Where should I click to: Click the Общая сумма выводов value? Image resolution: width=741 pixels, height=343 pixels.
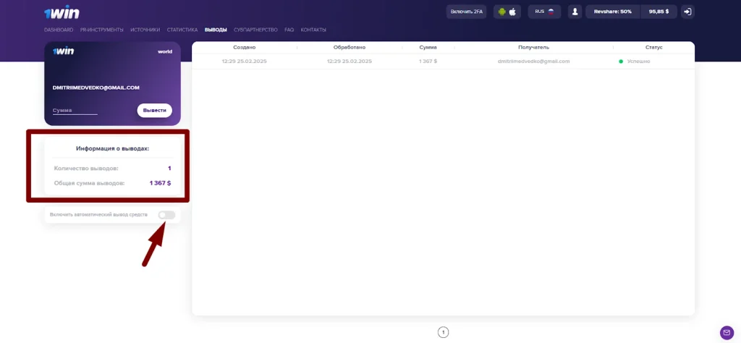coord(160,183)
